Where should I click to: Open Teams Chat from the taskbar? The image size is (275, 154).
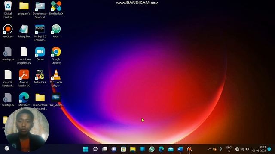pos(114,149)
